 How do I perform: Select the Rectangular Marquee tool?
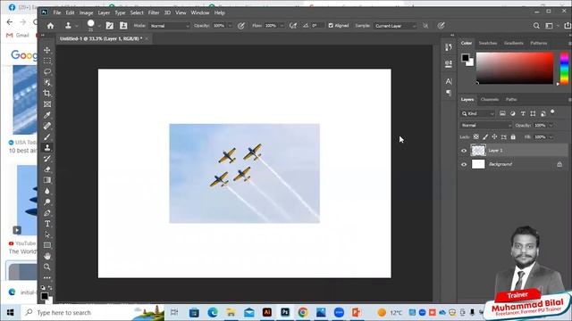point(47,61)
